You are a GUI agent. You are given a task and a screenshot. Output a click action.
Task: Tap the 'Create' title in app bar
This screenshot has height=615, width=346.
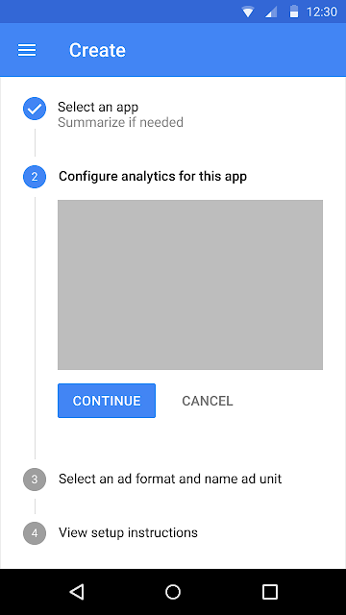97,50
